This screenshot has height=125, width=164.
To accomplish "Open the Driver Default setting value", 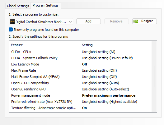I will (107, 58).
